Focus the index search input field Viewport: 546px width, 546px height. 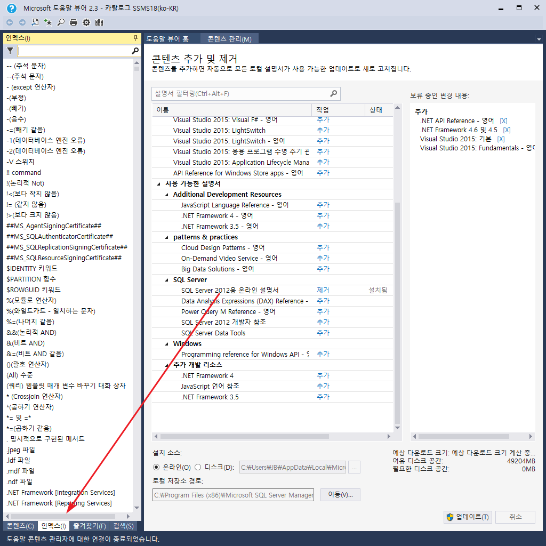[x=74, y=51]
